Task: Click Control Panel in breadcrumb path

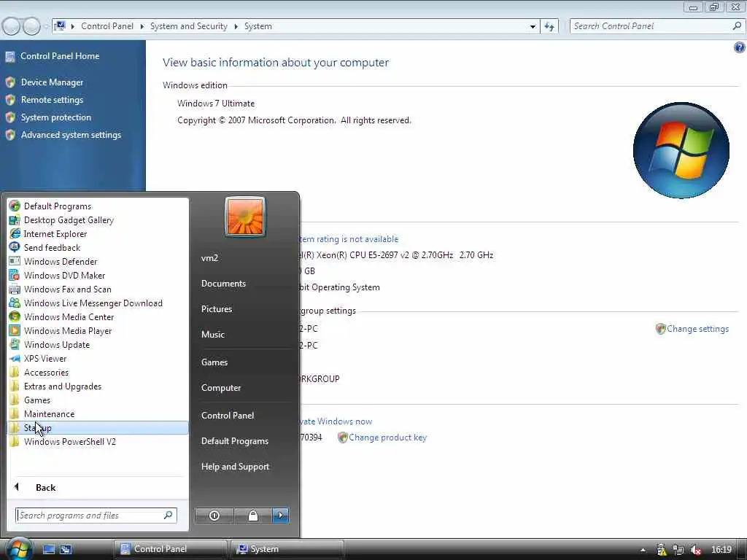Action: 107,26
